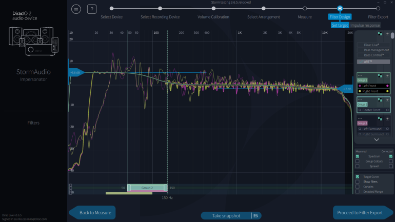Image resolution: width=395 pixels, height=222 pixels.
Task: Open the hamburger menu icon
Action: click(76, 9)
